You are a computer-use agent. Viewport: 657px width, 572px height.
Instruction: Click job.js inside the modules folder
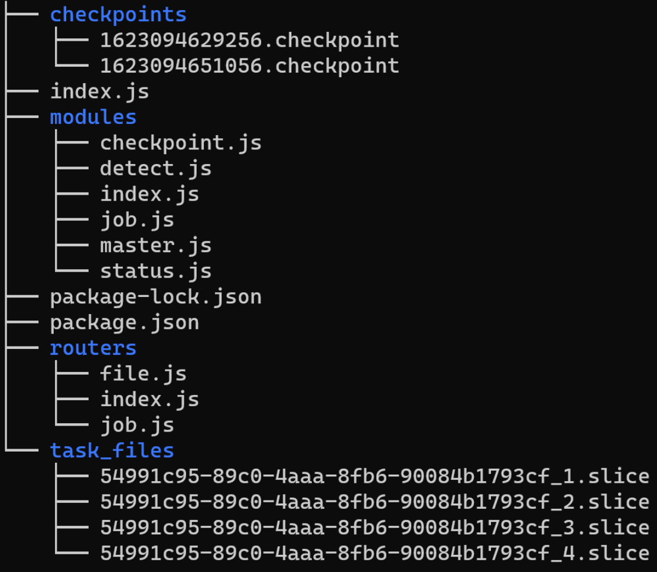pos(137,220)
